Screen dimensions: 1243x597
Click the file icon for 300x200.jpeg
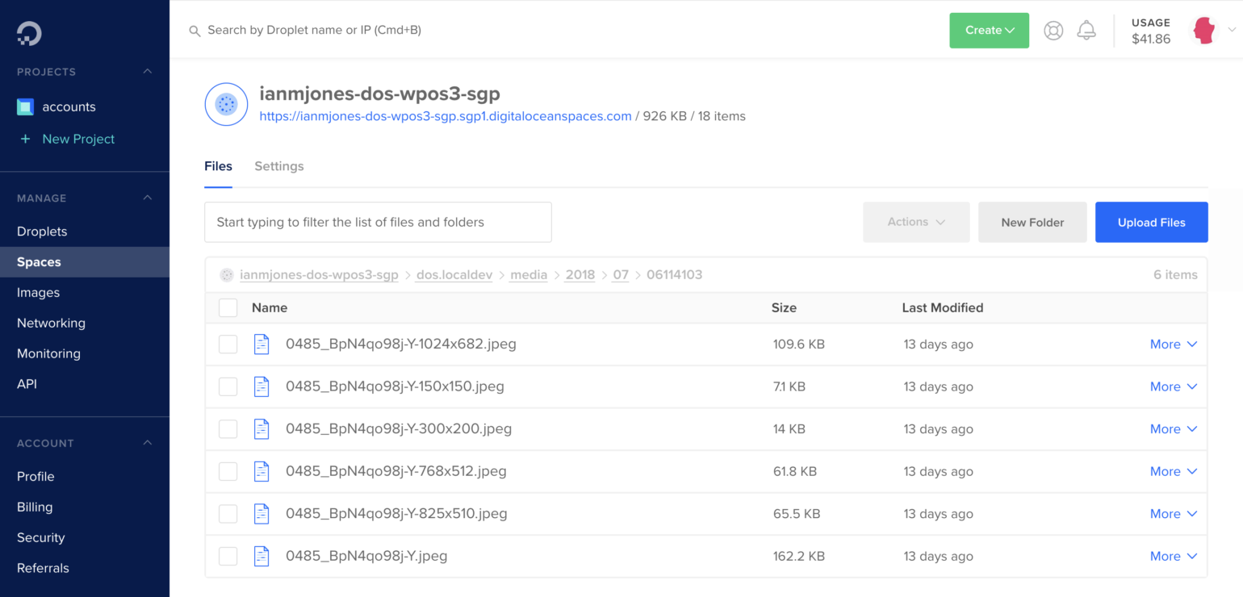coord(262,428)
